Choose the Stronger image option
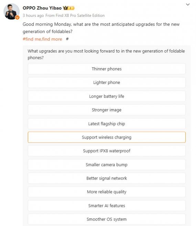The height and width of the screenshot is (226, 196). pyautogui.click(x=107, y=110)
